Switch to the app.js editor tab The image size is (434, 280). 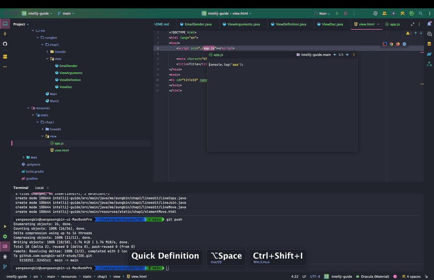(x=395, y=24)
